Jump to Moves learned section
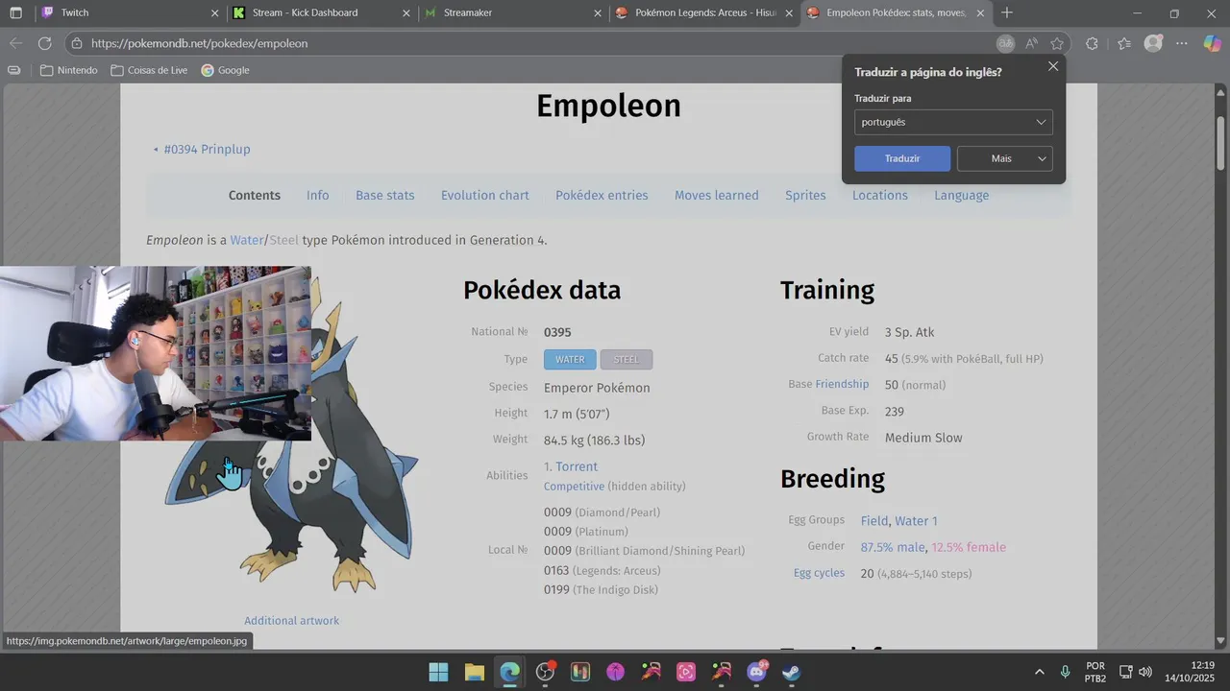The width and height of the screenshot is (1230, 691). point(717,195)
